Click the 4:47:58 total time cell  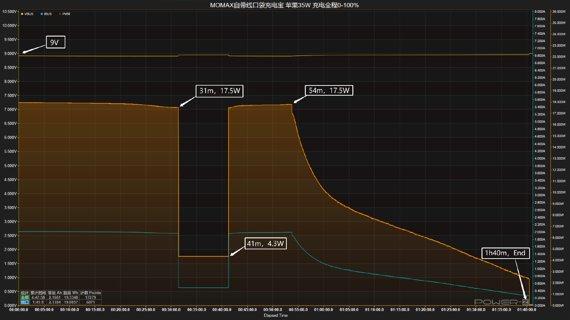(38, 297)
